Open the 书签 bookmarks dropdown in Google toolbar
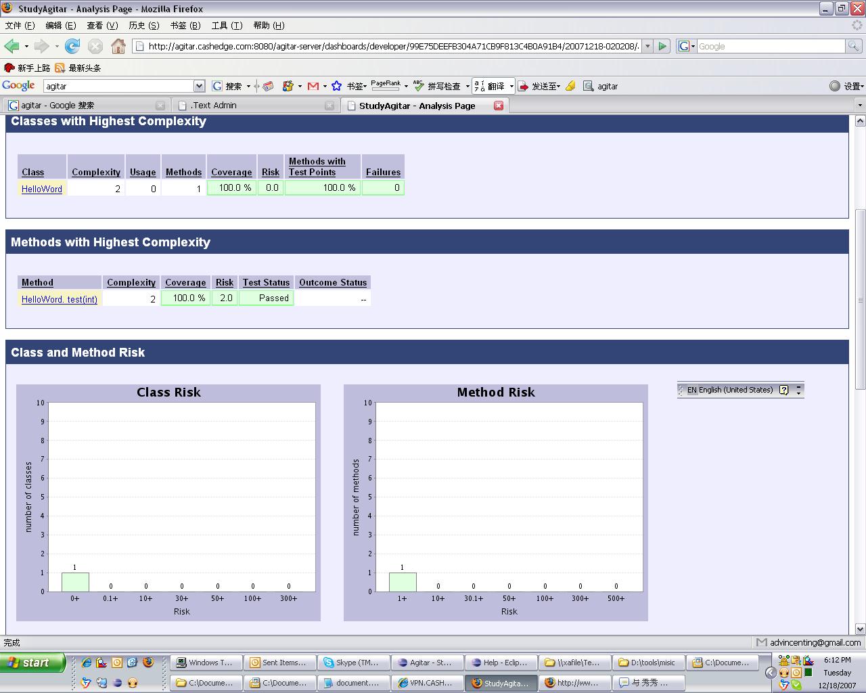 click(x=357, y=86)
